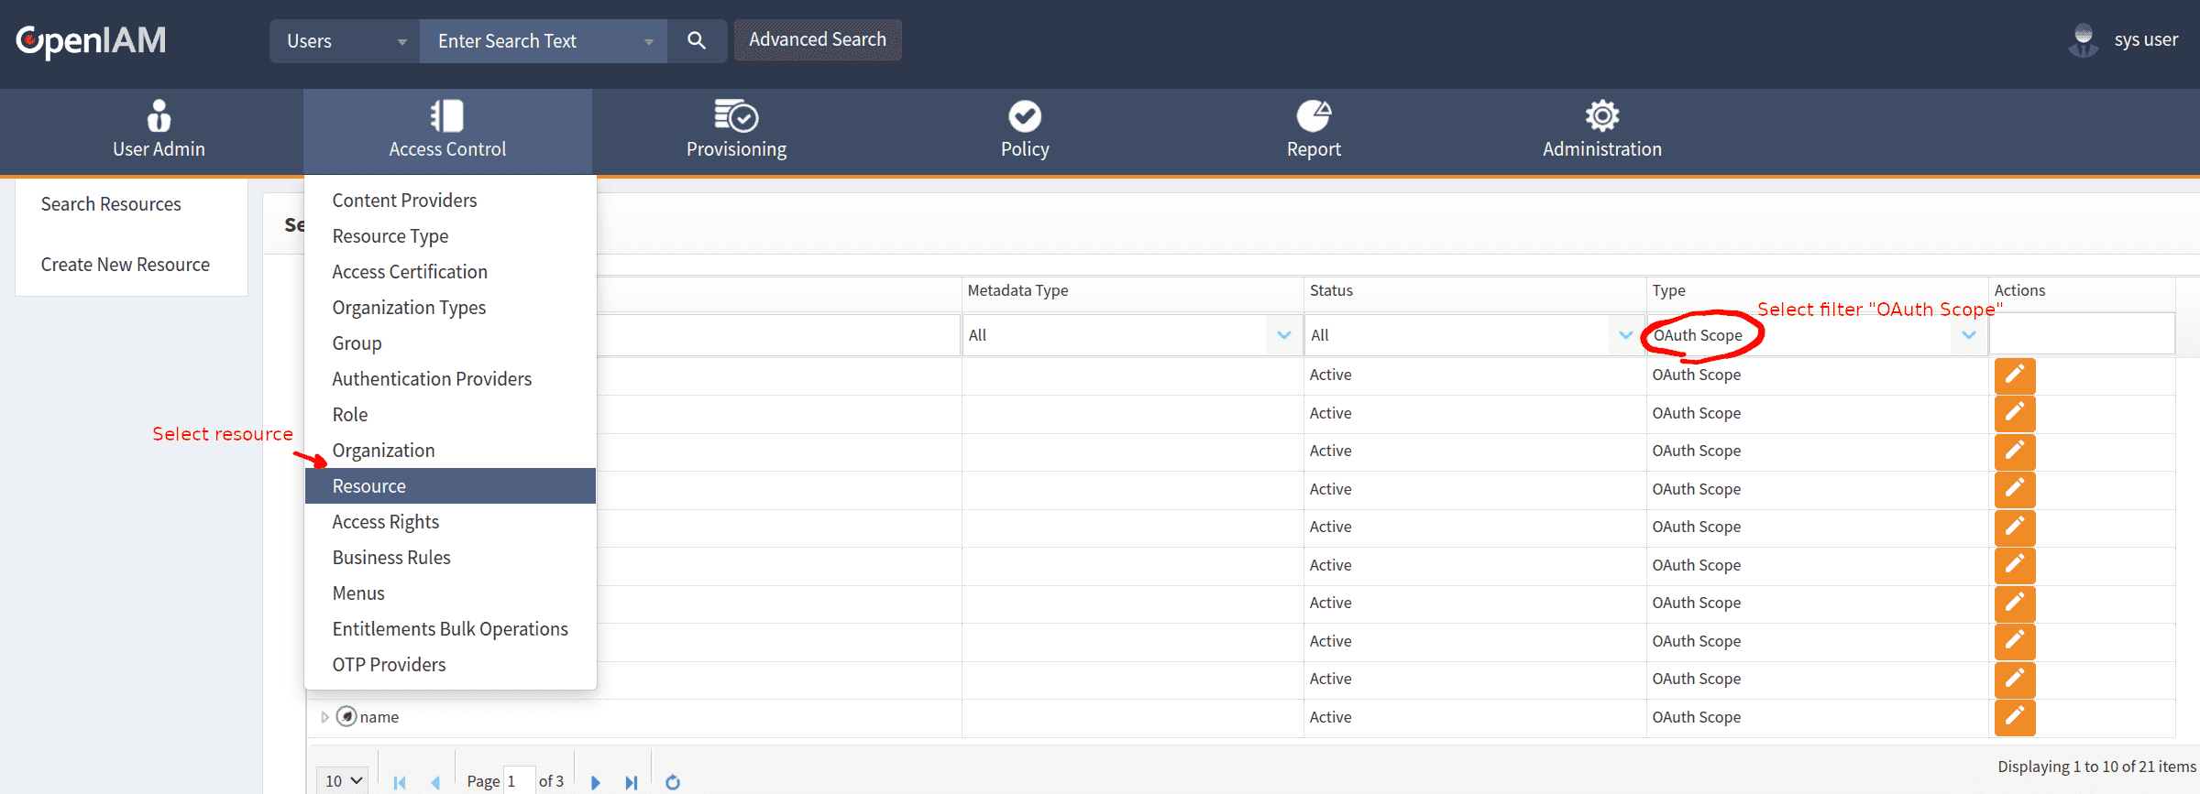2200x794 pixels.
Task: Open the Administration gear section
Action: point(1601,130)
